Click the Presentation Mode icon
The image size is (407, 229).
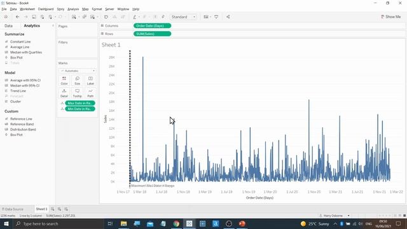[x=216, y=17]
